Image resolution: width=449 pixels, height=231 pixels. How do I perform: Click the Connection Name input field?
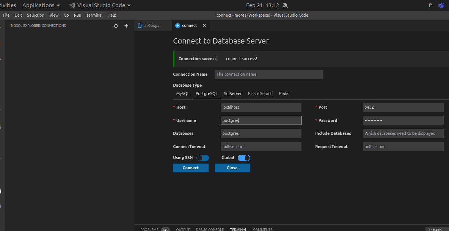click(x=268, y=74)
